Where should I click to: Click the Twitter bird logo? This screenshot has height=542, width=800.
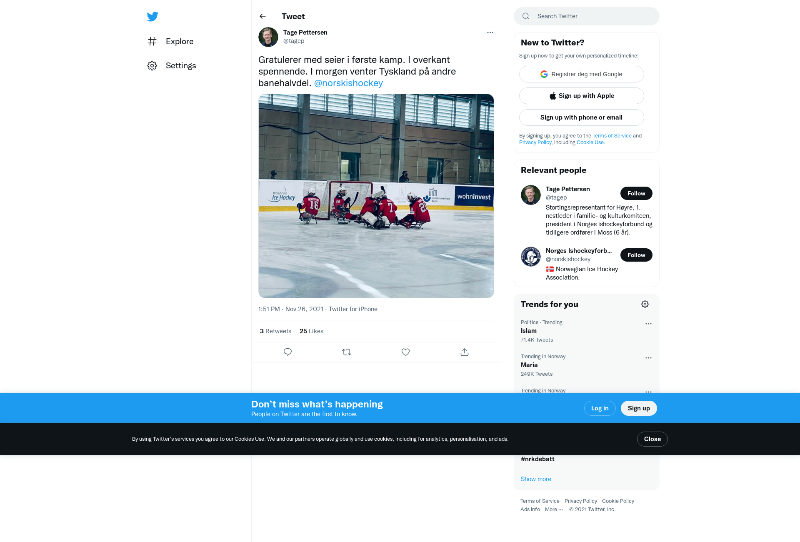pyautogui.click(x=152, y=16)
